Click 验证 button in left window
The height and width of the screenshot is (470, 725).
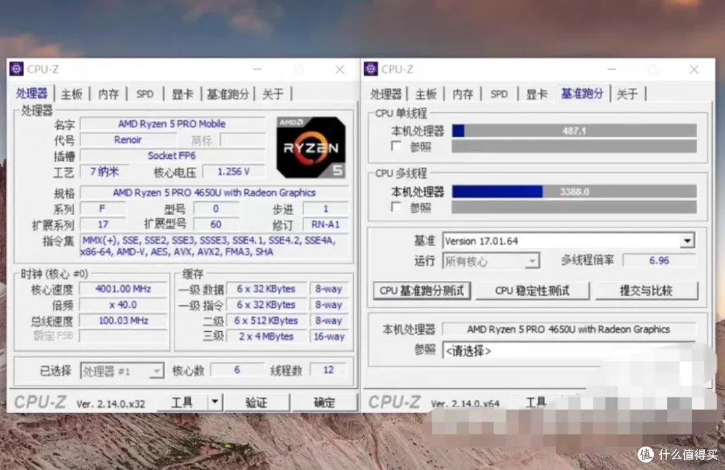(256, 402)
